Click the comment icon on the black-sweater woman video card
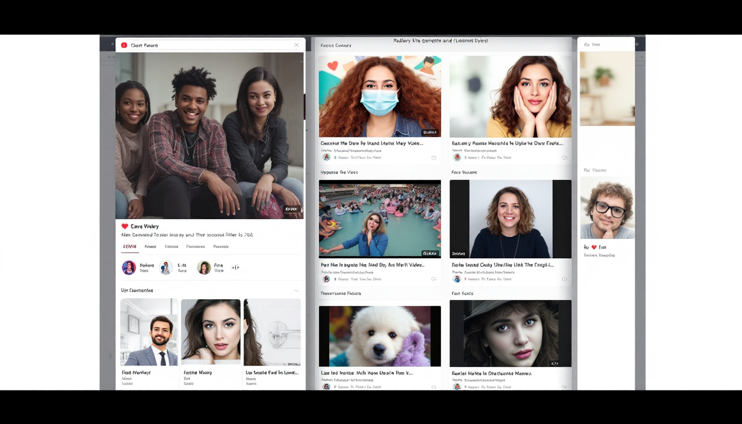This screenshot has width=742, height=424. coord(564,279)
